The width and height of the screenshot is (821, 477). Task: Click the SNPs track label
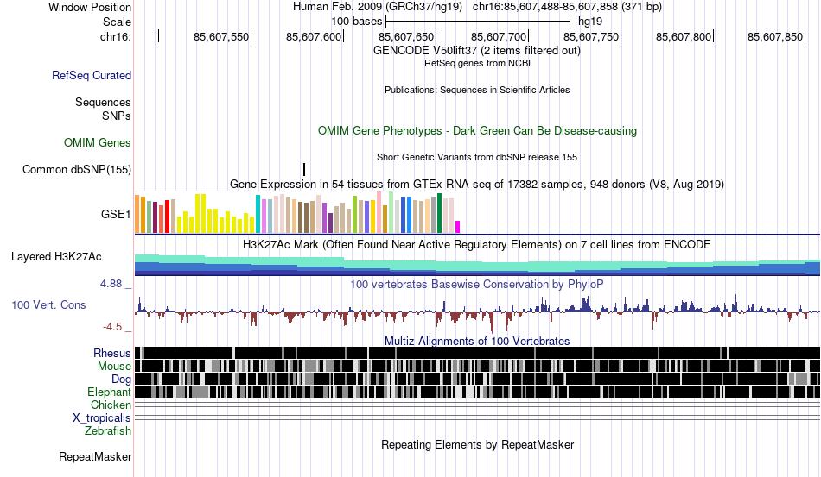117,116
